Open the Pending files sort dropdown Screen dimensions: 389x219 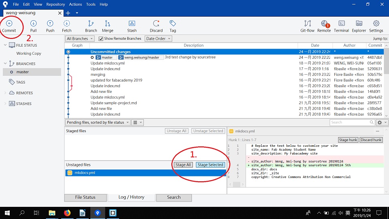[x=98, y=122]
